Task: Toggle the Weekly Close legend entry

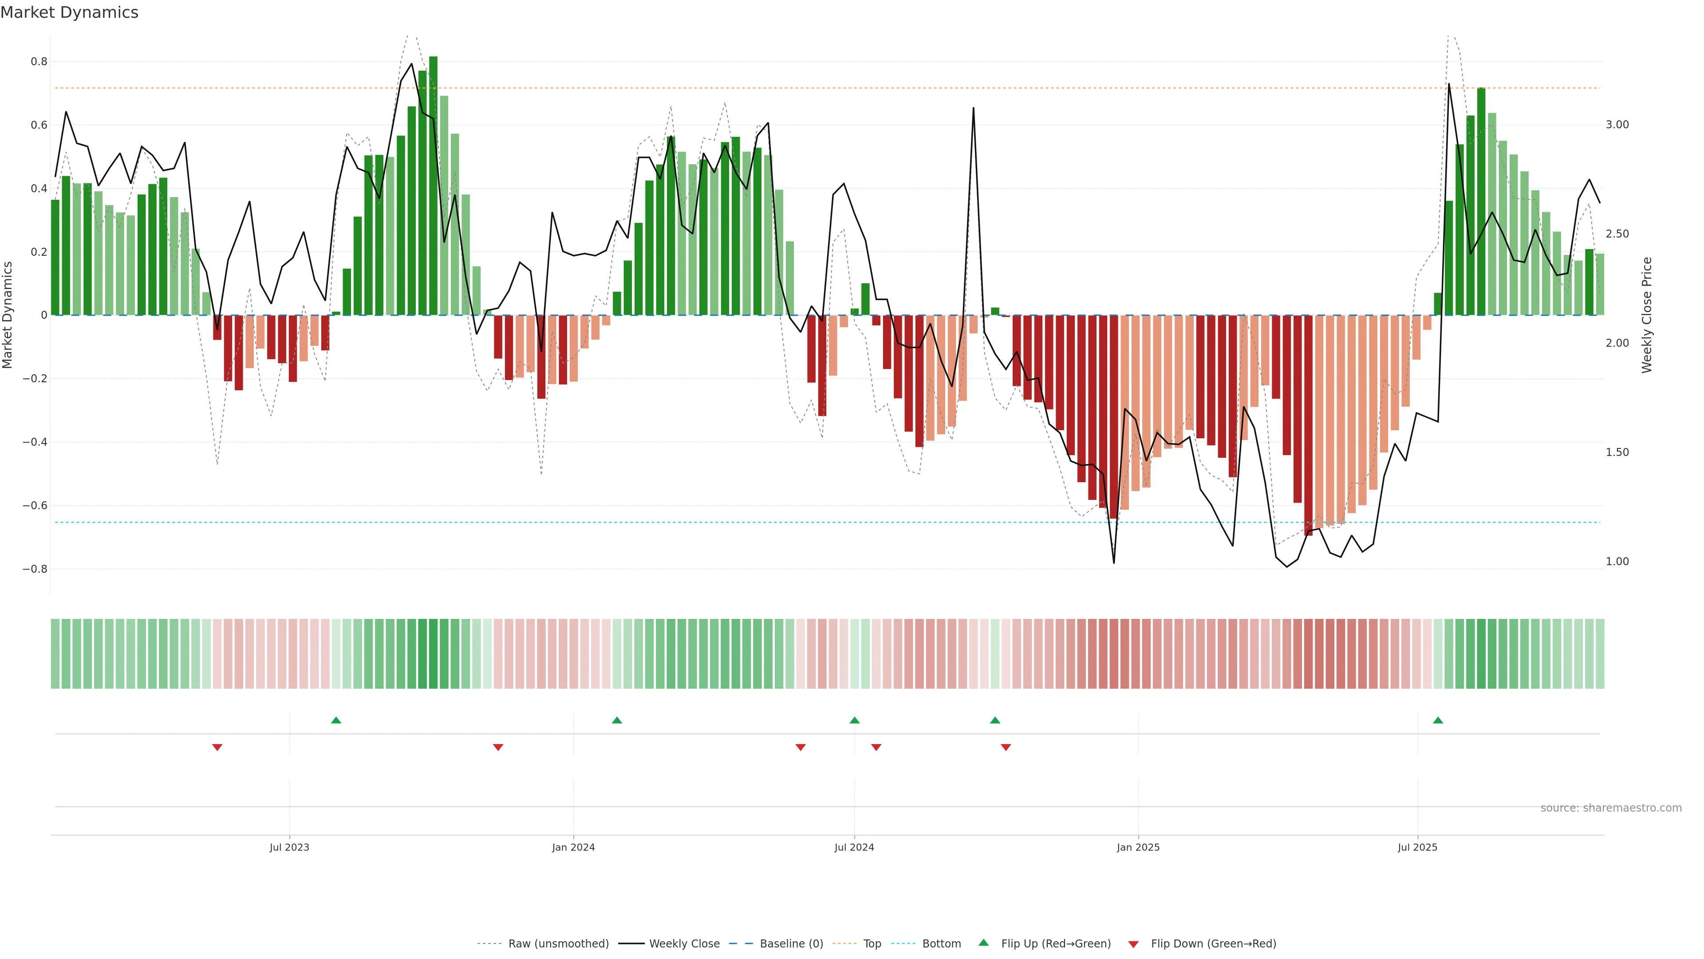Action: click(684, 944)
